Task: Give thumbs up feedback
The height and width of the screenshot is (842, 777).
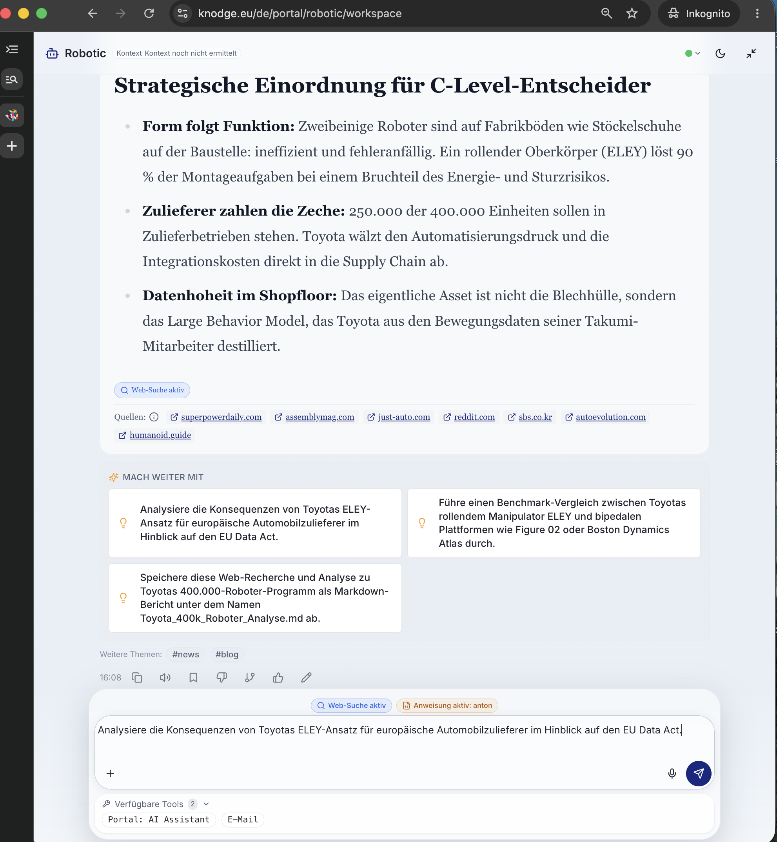Action: pos(278,677)
